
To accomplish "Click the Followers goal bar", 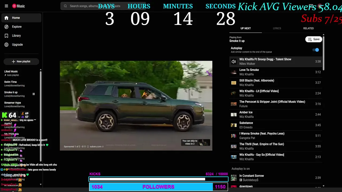I will tap(158, 187).
